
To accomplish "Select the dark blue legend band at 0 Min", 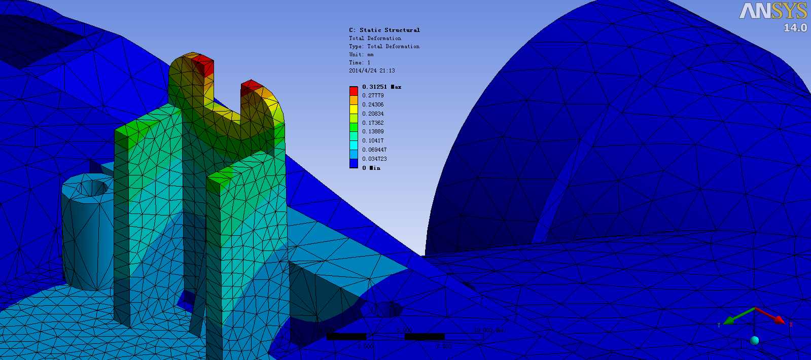I will click(354, 163).
